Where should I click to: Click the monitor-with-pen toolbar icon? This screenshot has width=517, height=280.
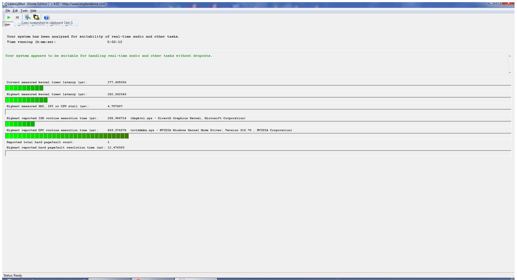[27, 17]
